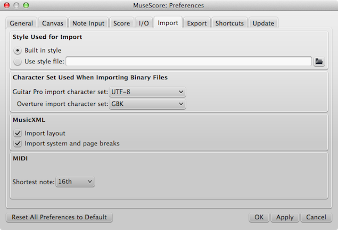Toggle Import system and page breaks

point(18,143)
